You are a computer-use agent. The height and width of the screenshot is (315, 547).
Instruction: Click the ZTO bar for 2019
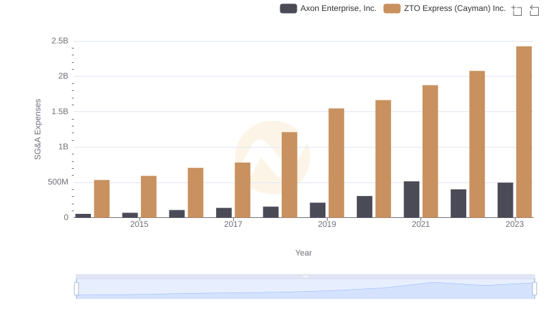(336, 163)
